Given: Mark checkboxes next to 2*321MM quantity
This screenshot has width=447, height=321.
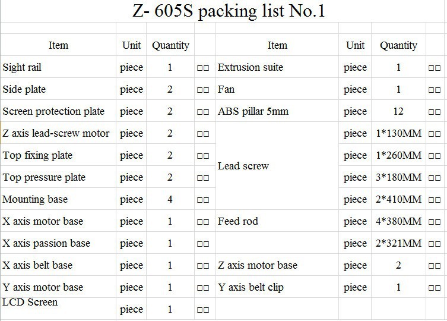Looking at the screenshot, I should tap(434, 244).
